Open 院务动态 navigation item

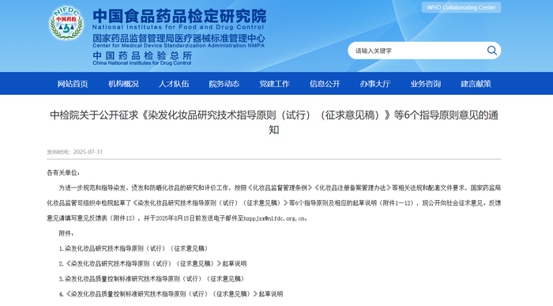click(x=224, y=84)
